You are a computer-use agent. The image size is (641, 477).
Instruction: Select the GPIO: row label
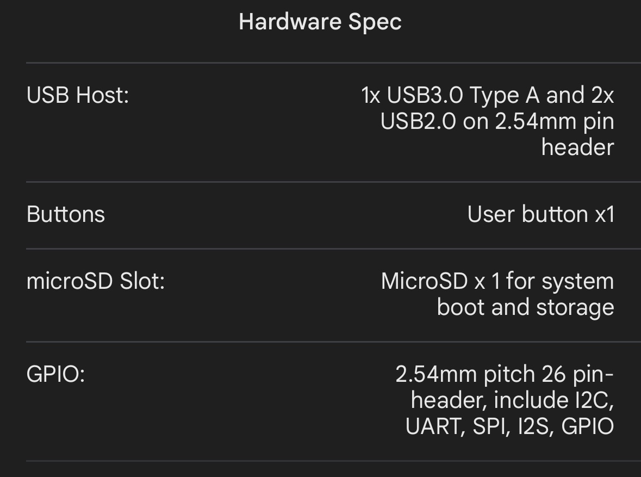click(x=55, y=374)
